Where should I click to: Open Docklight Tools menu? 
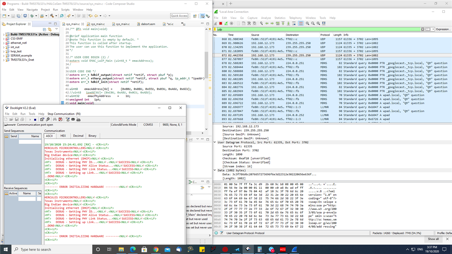(x=32, y=114)
